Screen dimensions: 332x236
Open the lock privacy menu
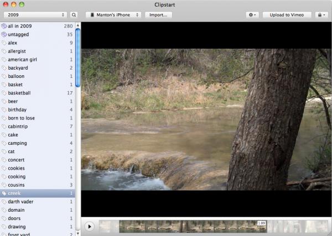(321, 15)
